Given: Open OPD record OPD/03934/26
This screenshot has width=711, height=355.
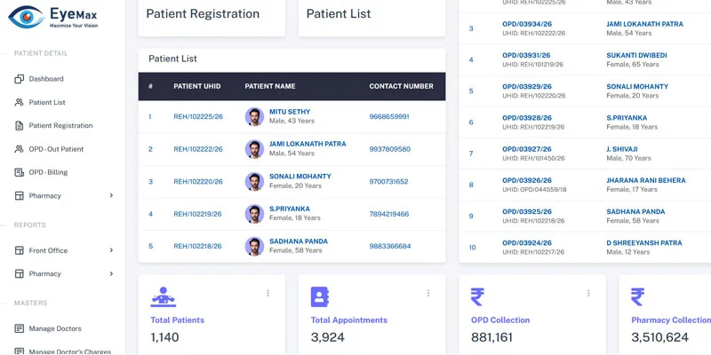Looking at the screenshot, I should click(x=527, y=24).
